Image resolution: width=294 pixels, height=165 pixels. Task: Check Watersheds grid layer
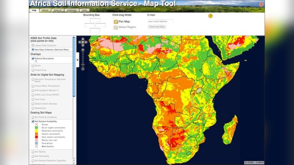pyautogui.click(x=33, y=108)
